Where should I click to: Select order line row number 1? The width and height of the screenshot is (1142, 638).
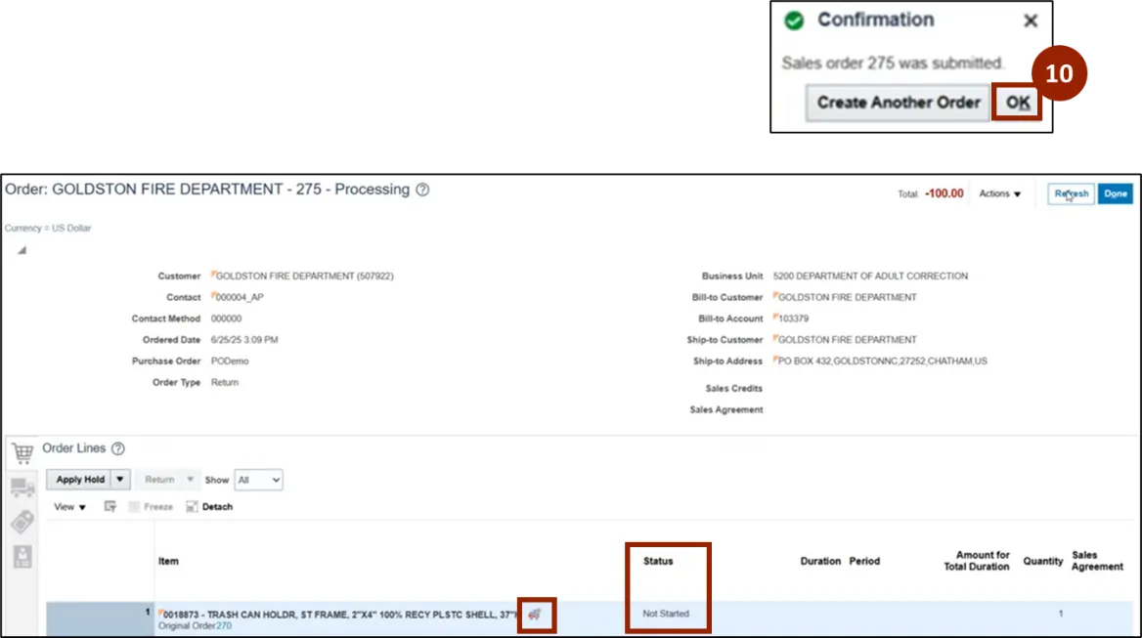coord(100,618)
